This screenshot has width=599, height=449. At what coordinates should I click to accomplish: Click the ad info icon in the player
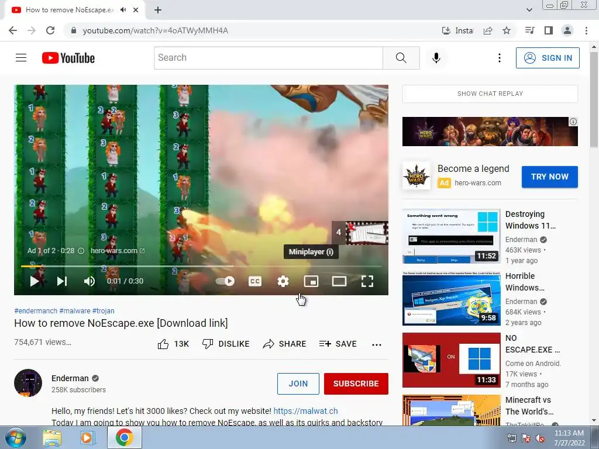point(81,251)
